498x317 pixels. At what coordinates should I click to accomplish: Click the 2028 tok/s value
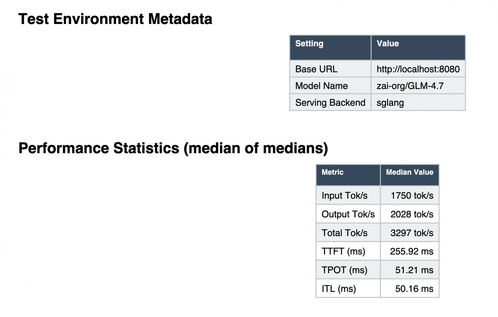pos(412,214)
